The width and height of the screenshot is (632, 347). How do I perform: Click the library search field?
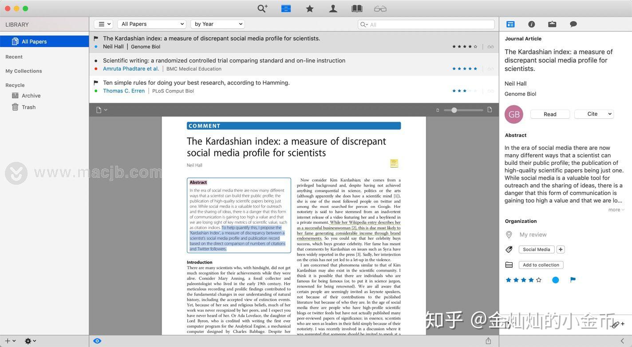[x=426, y=24]
